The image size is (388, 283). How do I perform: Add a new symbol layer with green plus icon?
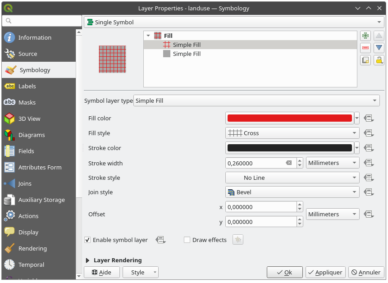pos(365,35)
